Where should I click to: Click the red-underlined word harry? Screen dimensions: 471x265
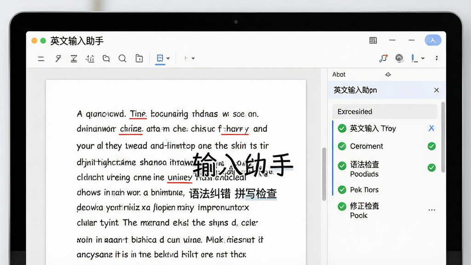coord(235,129)
